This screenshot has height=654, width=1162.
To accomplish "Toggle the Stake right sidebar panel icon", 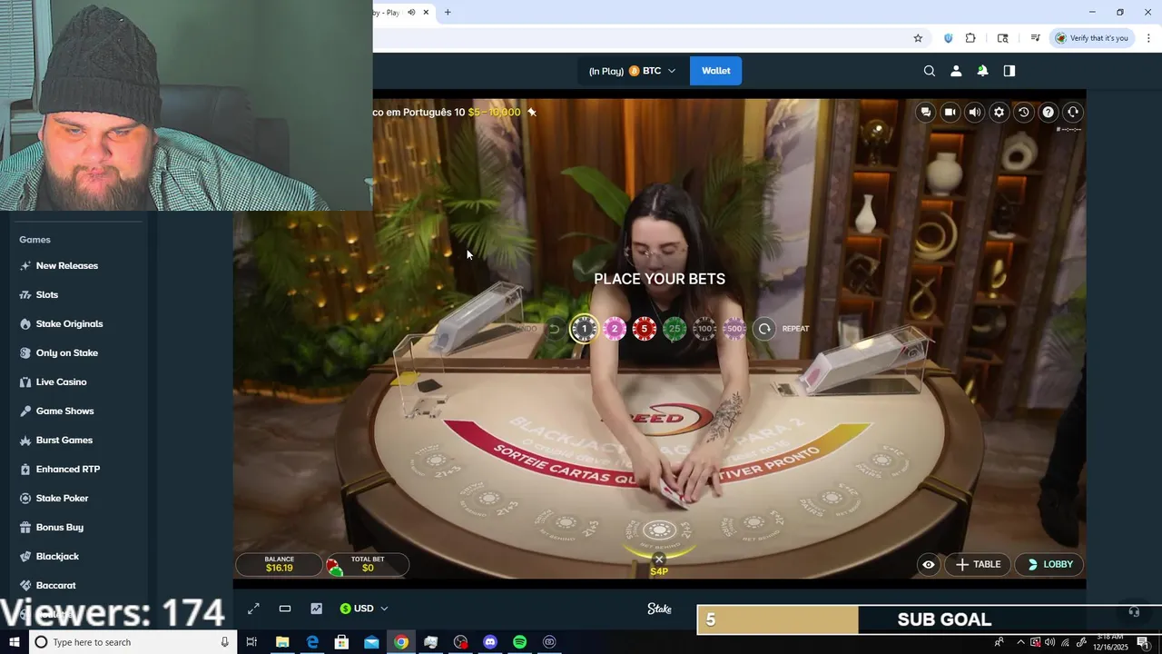I will tap(1009, 71).
